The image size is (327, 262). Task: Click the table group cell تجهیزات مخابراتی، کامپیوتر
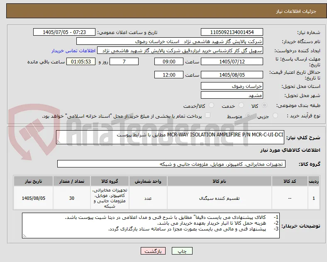point(110,198)
